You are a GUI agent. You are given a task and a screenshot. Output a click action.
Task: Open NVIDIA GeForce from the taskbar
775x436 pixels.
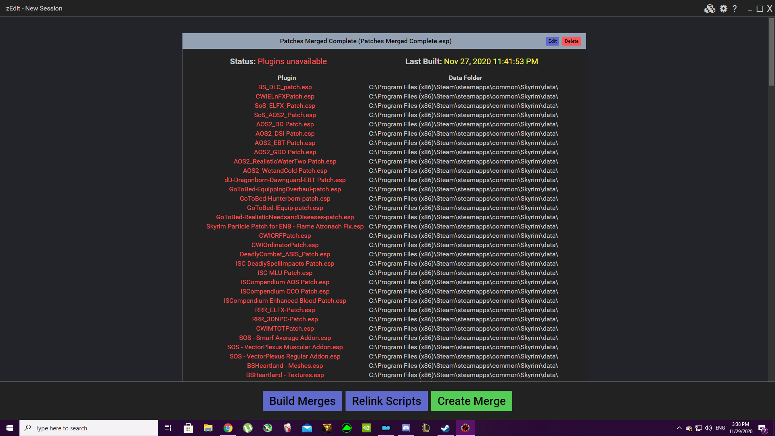click(x=367, y=428)
